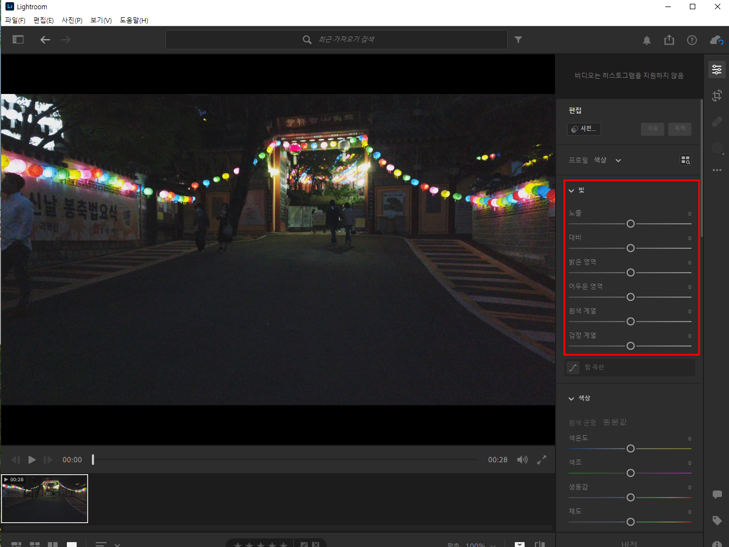Open the point curve (점 곡선) tool
The width and height of the screenshot is (729, 547).
click(x=630, y=368)
